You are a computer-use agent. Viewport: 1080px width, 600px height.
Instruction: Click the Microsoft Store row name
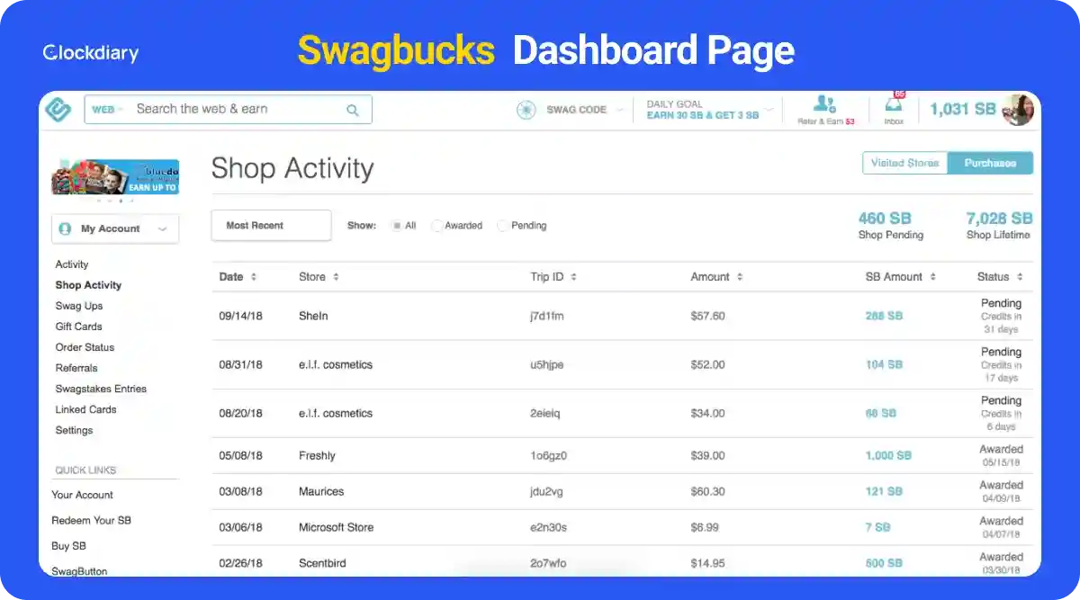pyautogui.click(x=336, y=528)
